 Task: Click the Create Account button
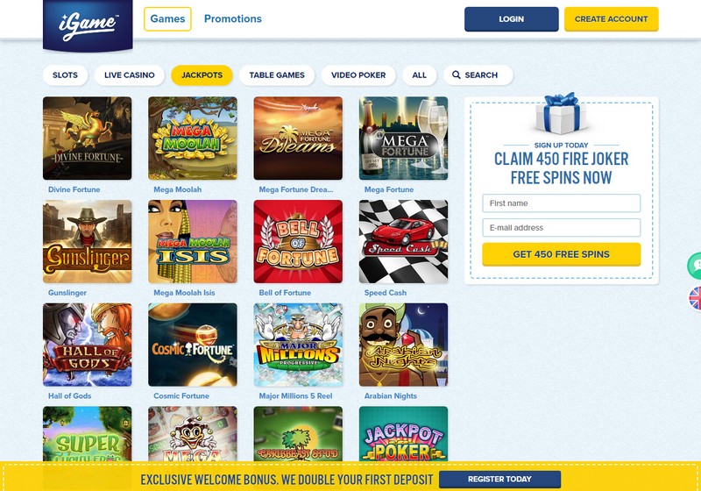[611, 19]
